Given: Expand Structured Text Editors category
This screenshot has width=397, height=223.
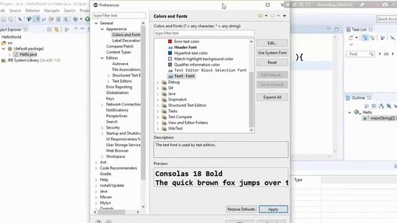Looking at the screenshot, I should pyautogui.click(x=158, y=105).
